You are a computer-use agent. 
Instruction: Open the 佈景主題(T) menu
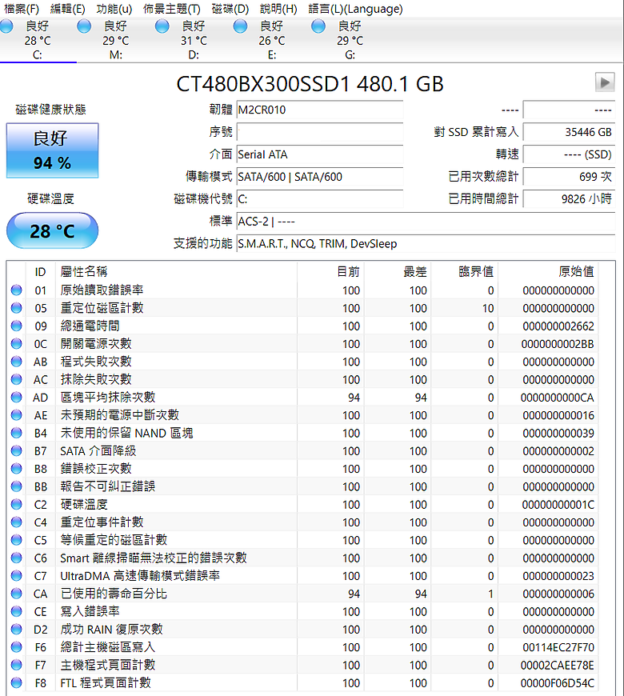171,9
